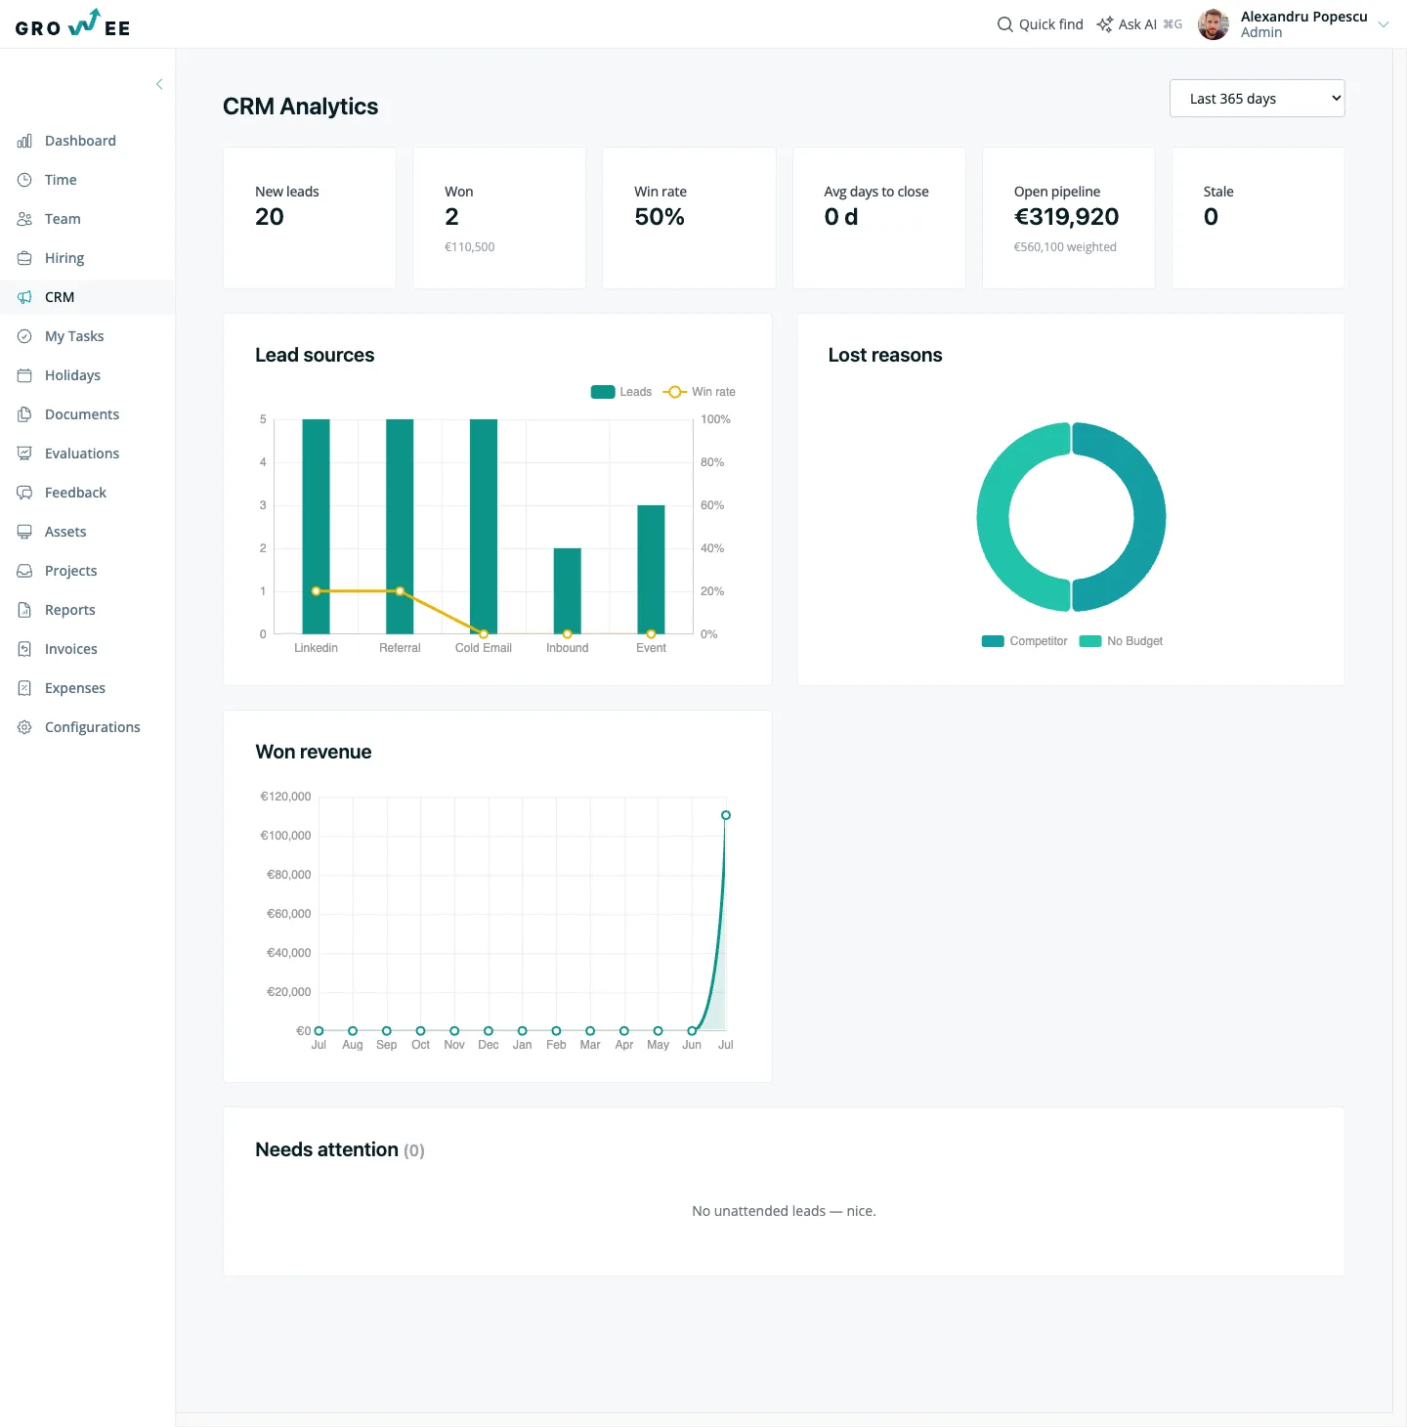1407x1427 pixels.
Task: Go to Time in the sidebar
Action: tap(61, 180)
